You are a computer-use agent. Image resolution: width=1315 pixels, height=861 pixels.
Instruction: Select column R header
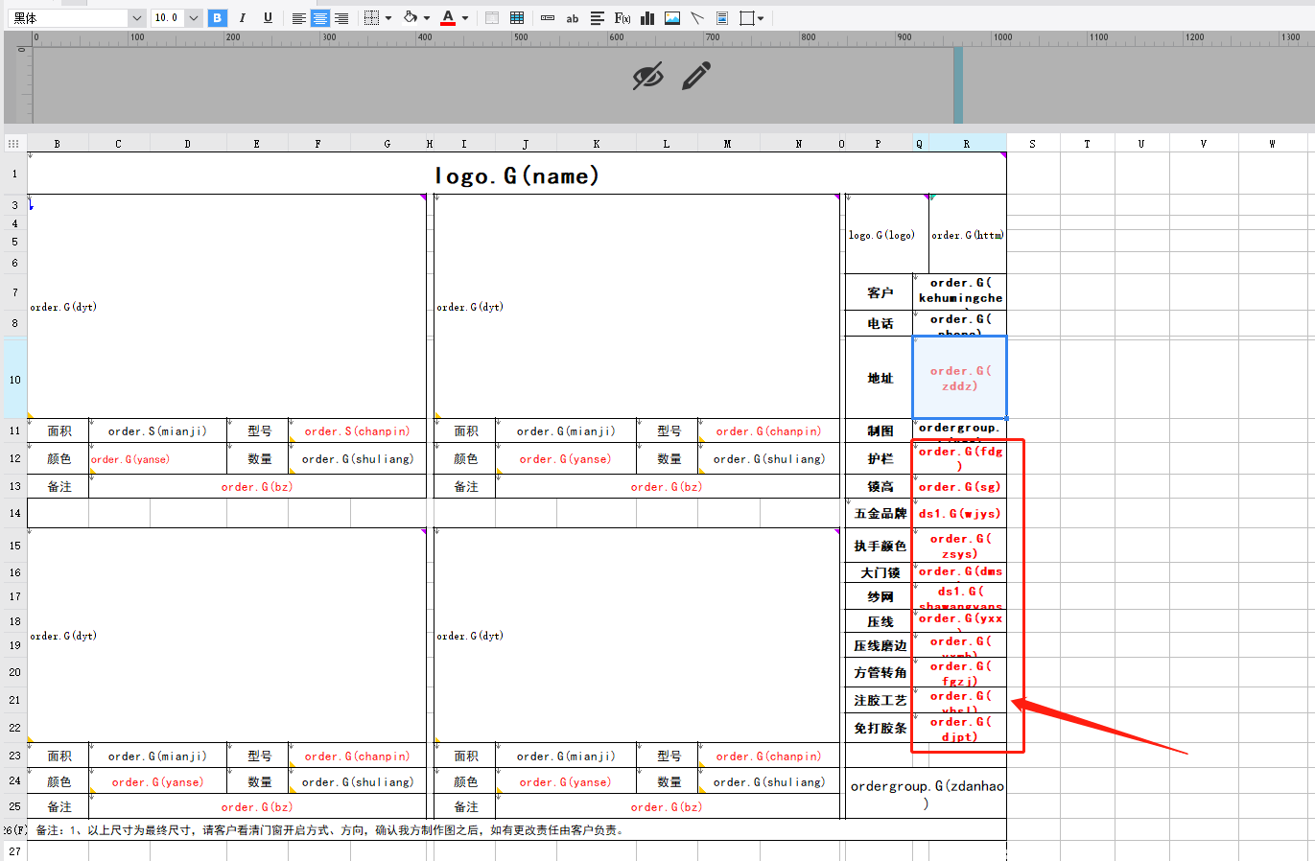967,144
